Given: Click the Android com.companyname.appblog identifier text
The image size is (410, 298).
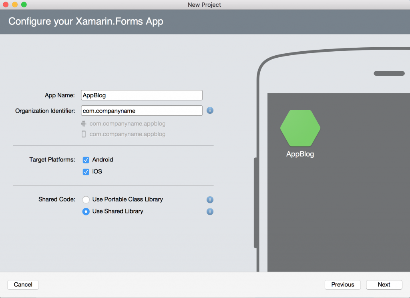Looking at the screenshot, I should tap(127, 123).
